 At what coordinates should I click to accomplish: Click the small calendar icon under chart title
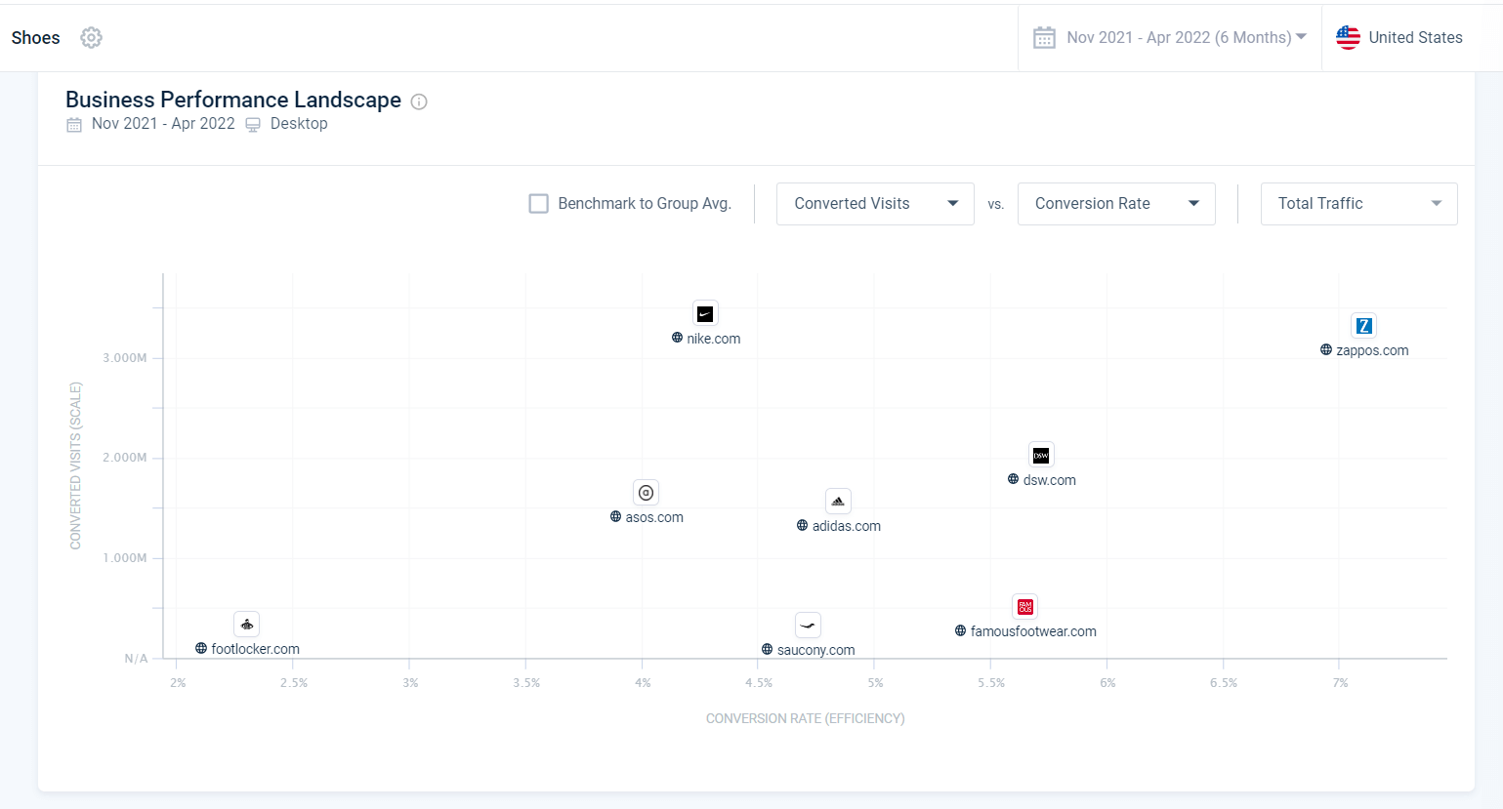pyautogui.click(x=74, y=125)
